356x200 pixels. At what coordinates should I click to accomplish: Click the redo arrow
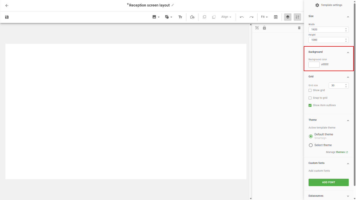pyautogui.click(x=251, y=17)
